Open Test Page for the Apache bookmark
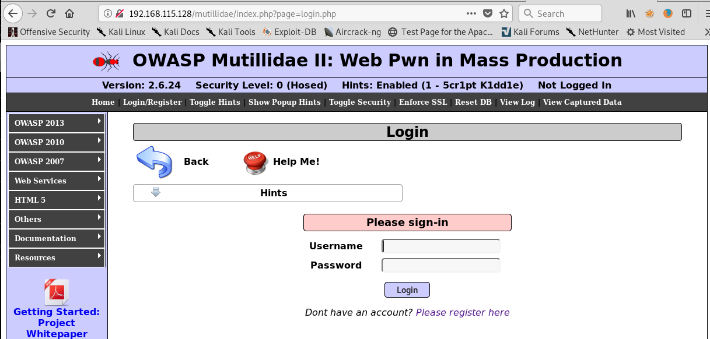This screenshot has height=339, width=710. [440, 32]
